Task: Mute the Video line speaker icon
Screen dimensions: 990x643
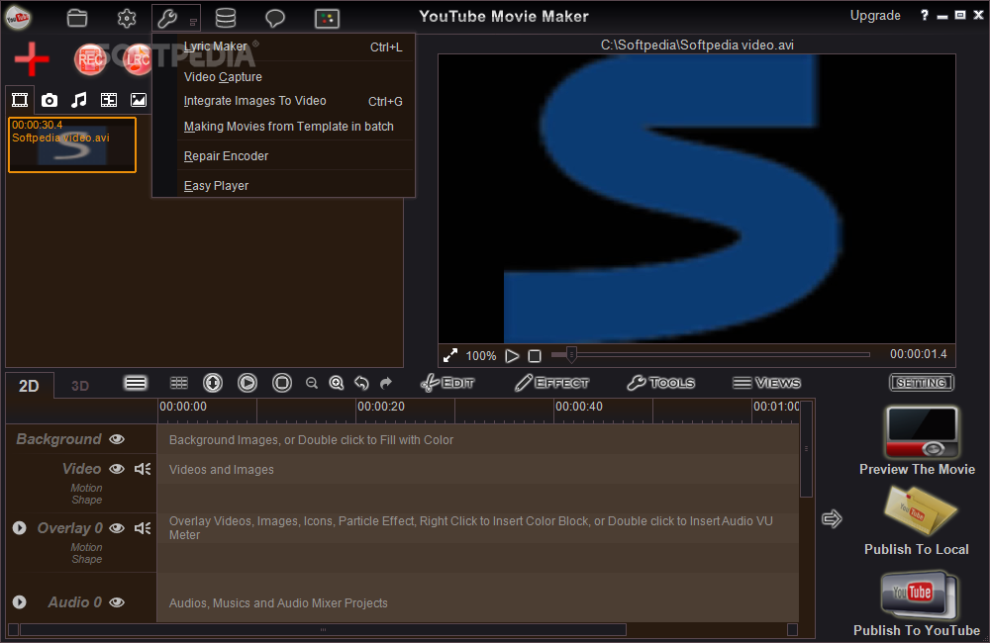Action: pos(143,469)
